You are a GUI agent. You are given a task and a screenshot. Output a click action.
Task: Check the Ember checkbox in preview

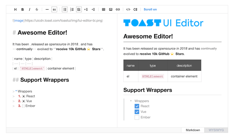click(x=137, y=117)
